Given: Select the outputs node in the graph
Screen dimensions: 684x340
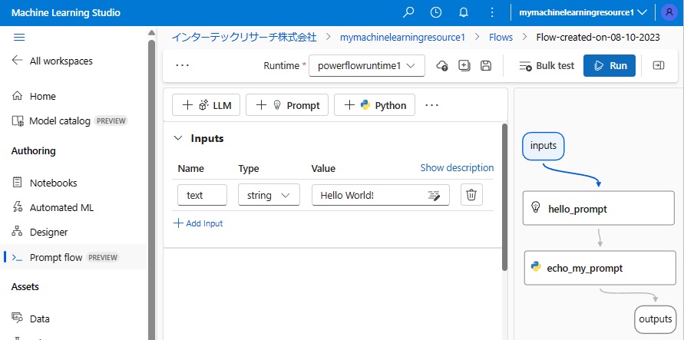Looking at the screenshot, I should tap(655, 319).
